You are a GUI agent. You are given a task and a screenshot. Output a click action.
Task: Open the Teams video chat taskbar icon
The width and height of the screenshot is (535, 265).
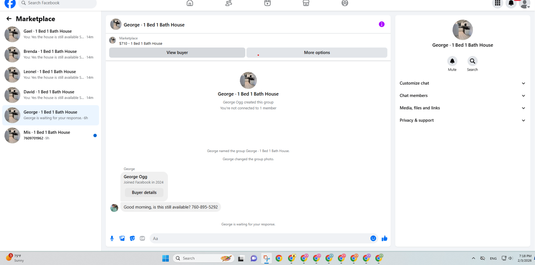click(x=254, y=258)
